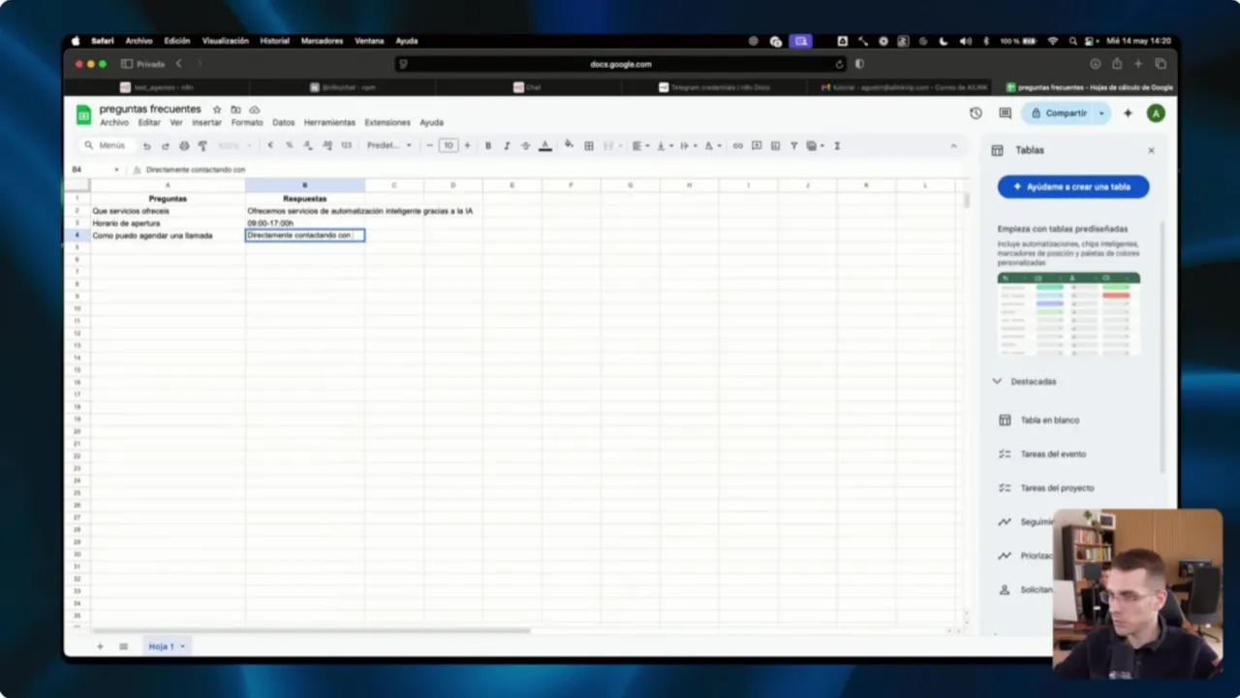Open the Extensiones menu
This screenshot has height=698, width=1240.
point(387,122)
